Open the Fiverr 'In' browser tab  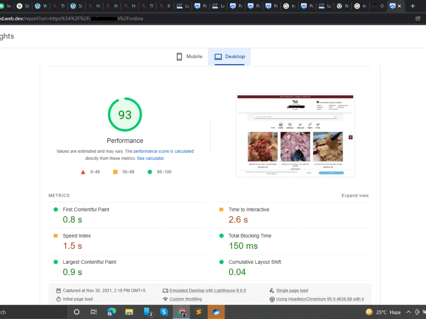[x=6, y=6]
